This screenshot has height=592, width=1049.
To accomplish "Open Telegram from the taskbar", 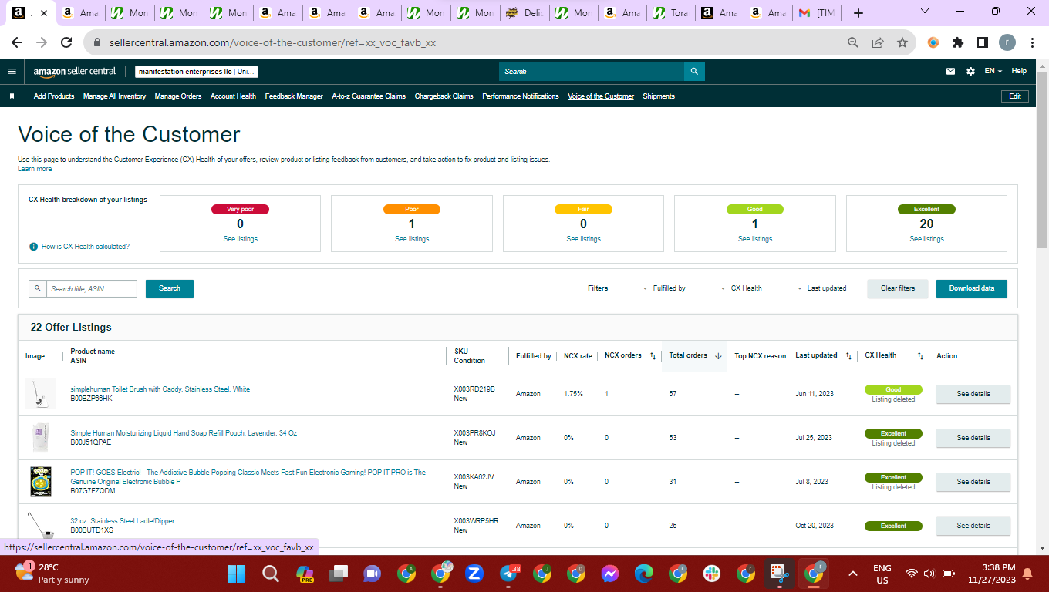I will tap(509, 573).
